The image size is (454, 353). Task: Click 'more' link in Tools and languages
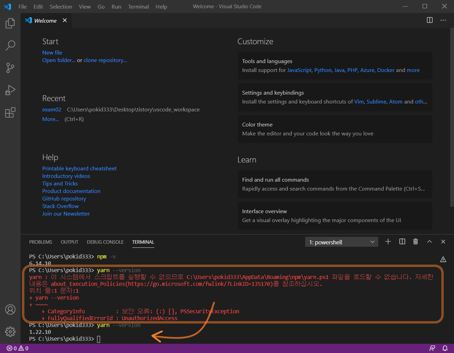(413, 70)
